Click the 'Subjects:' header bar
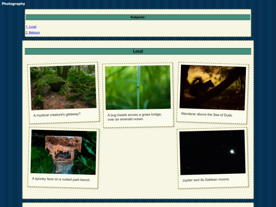 138,17
